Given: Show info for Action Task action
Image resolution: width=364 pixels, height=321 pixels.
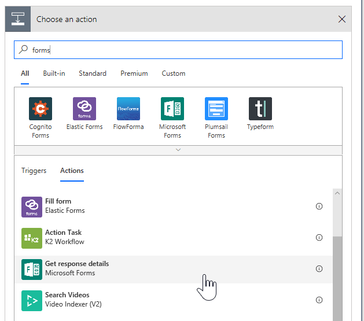Looking at the screenshot, I should pos(319,238).
